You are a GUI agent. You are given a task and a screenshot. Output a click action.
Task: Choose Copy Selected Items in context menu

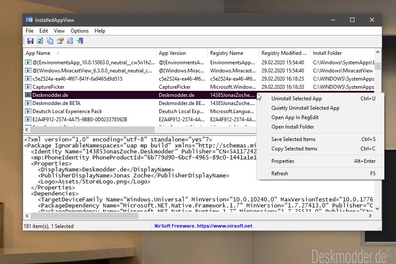(x=320, y=149)
